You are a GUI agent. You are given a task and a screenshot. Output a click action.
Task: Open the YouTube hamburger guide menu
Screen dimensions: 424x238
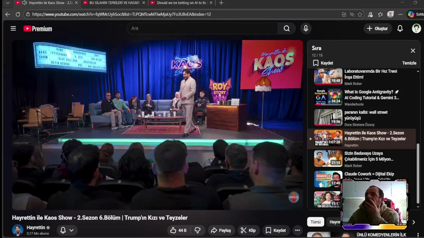tap(13, 28)
